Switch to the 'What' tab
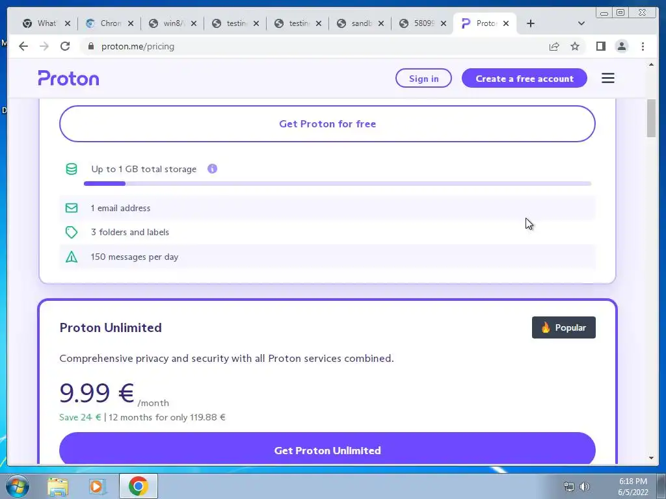 click(x=47, y=23)
